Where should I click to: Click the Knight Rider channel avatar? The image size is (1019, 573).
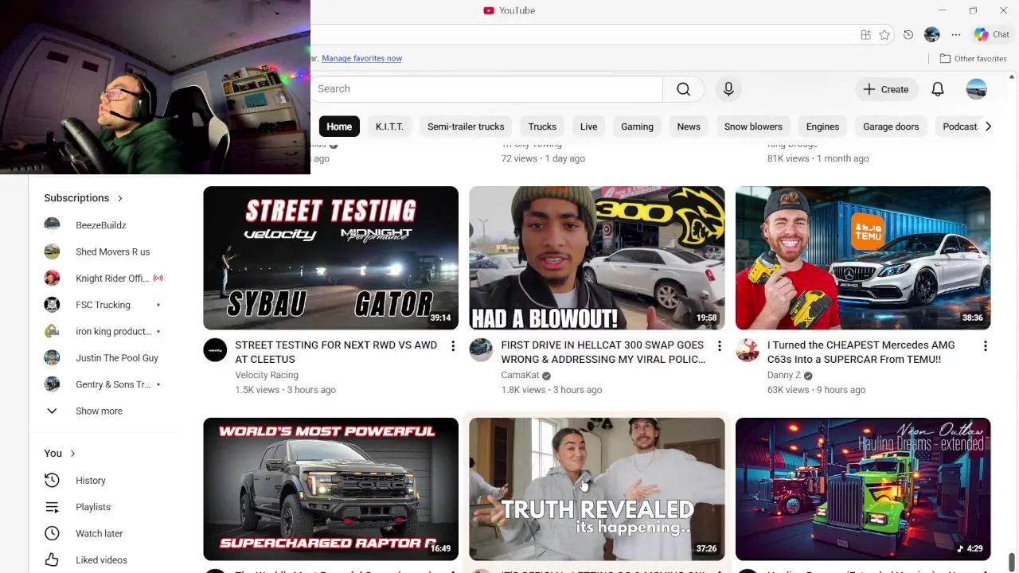[x=52, y=279]
